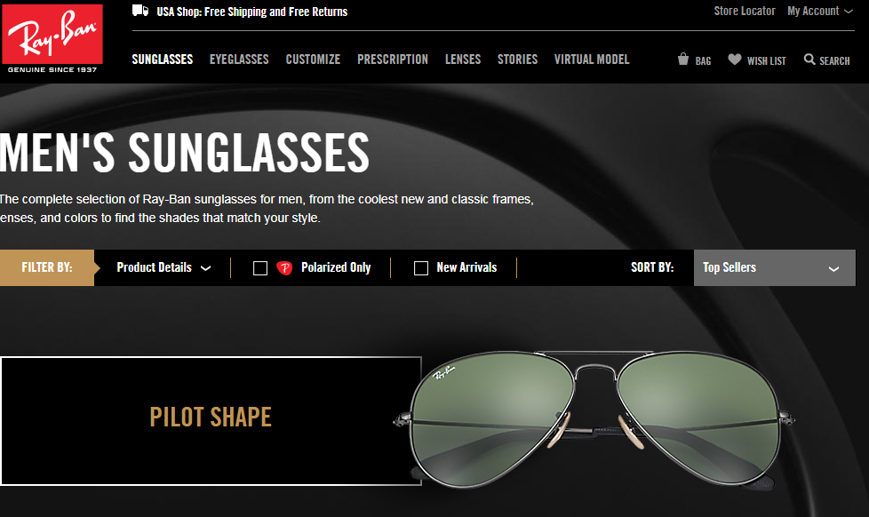The height and width of the screenshot is (517, 869).
Task: Open the Stories menu item
Action: [x=517, y=60]
